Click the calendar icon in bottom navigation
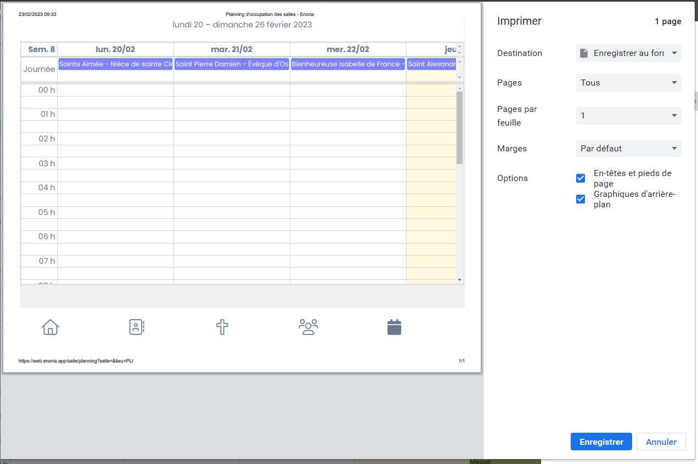The image size is (698, 464). tap(394, 327)
